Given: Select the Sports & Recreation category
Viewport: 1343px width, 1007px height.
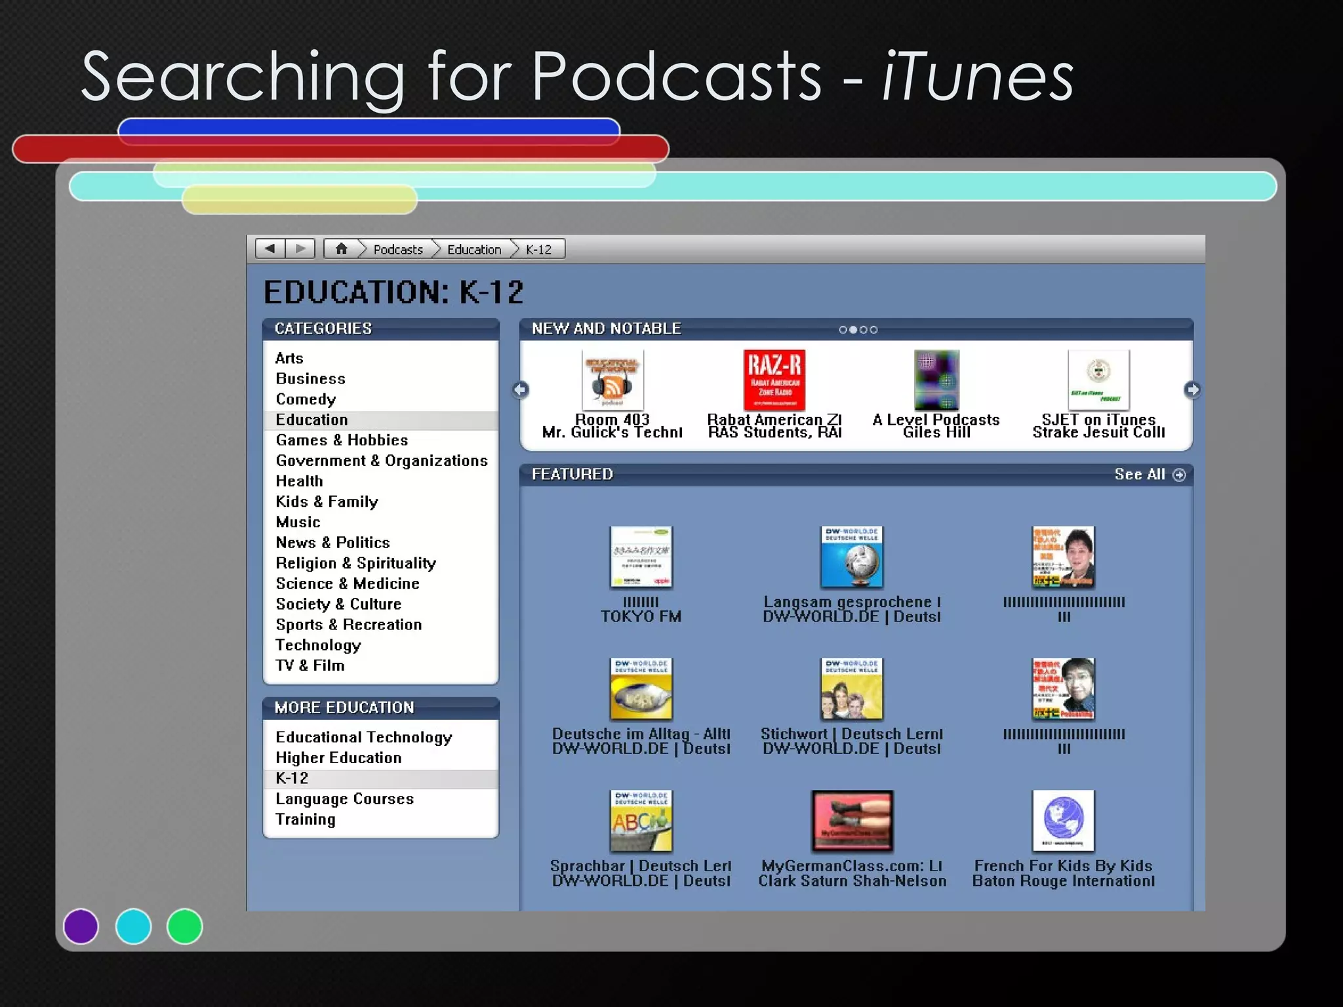Looking at the screenshot, I should [381, 624].
